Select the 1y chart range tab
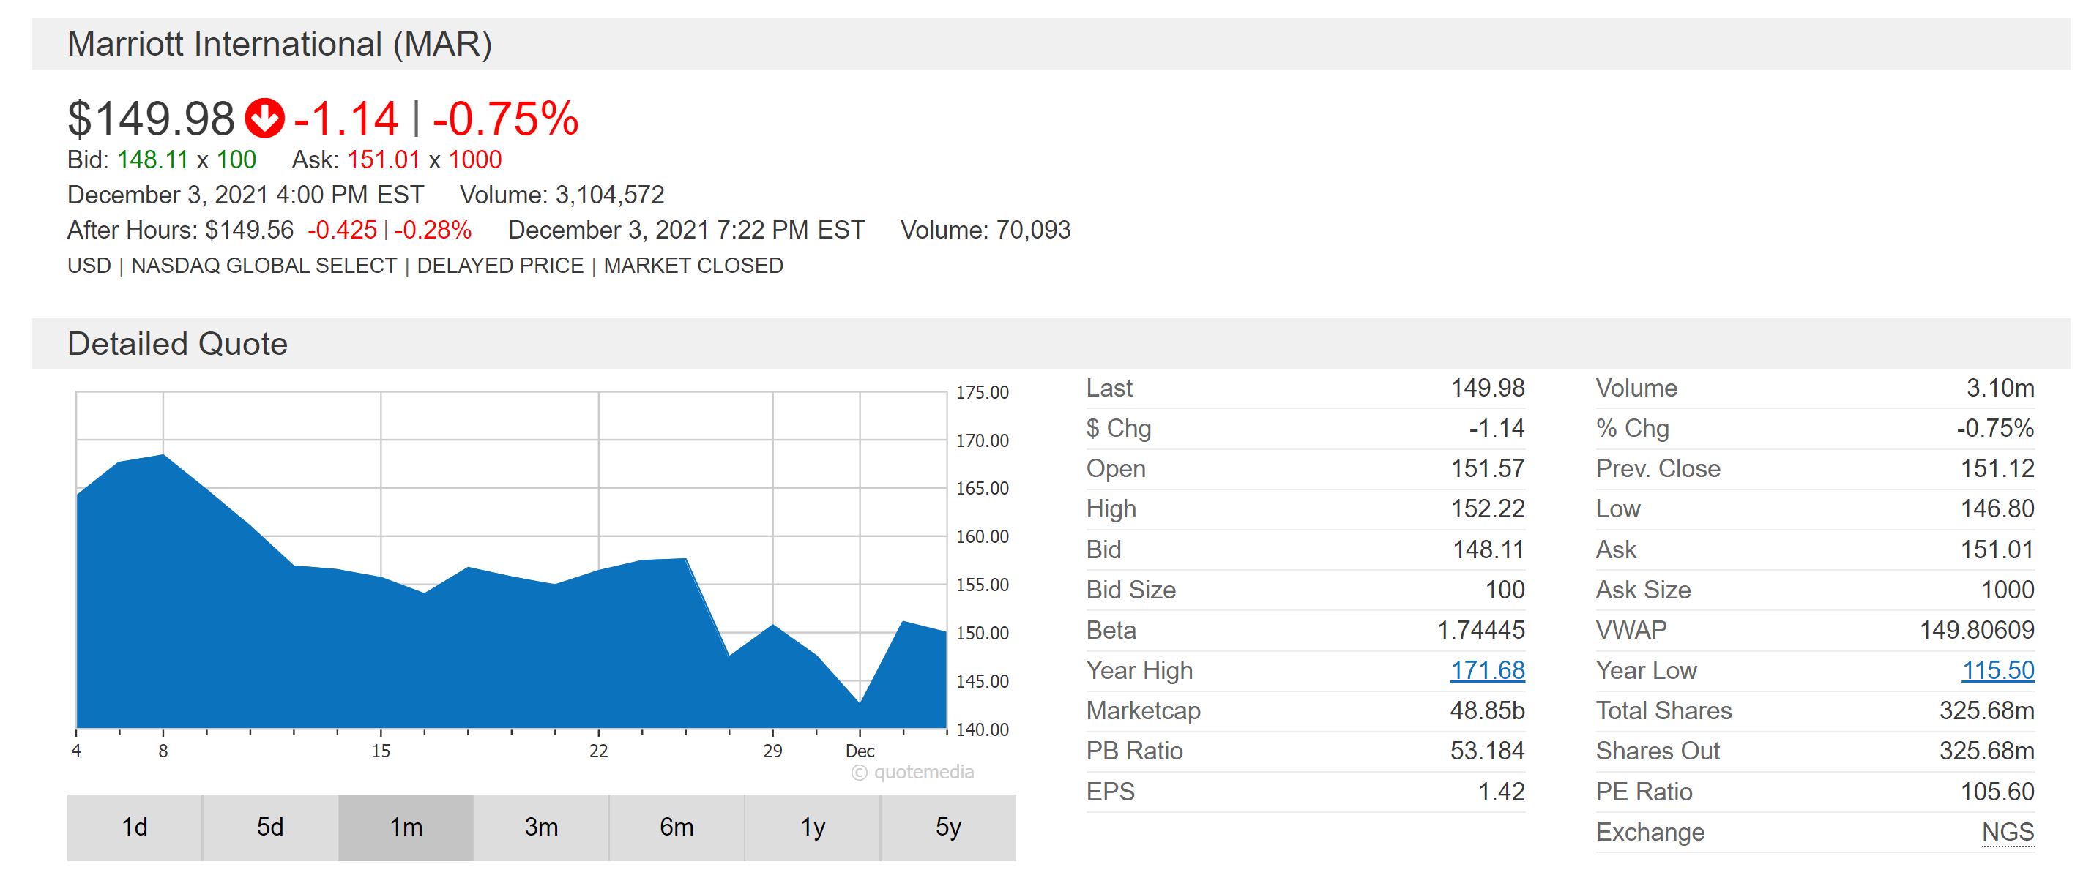The image size is (2094, 886). click(x=812, y=827)
